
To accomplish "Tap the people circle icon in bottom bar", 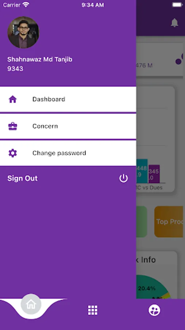I will pos(154,310).
